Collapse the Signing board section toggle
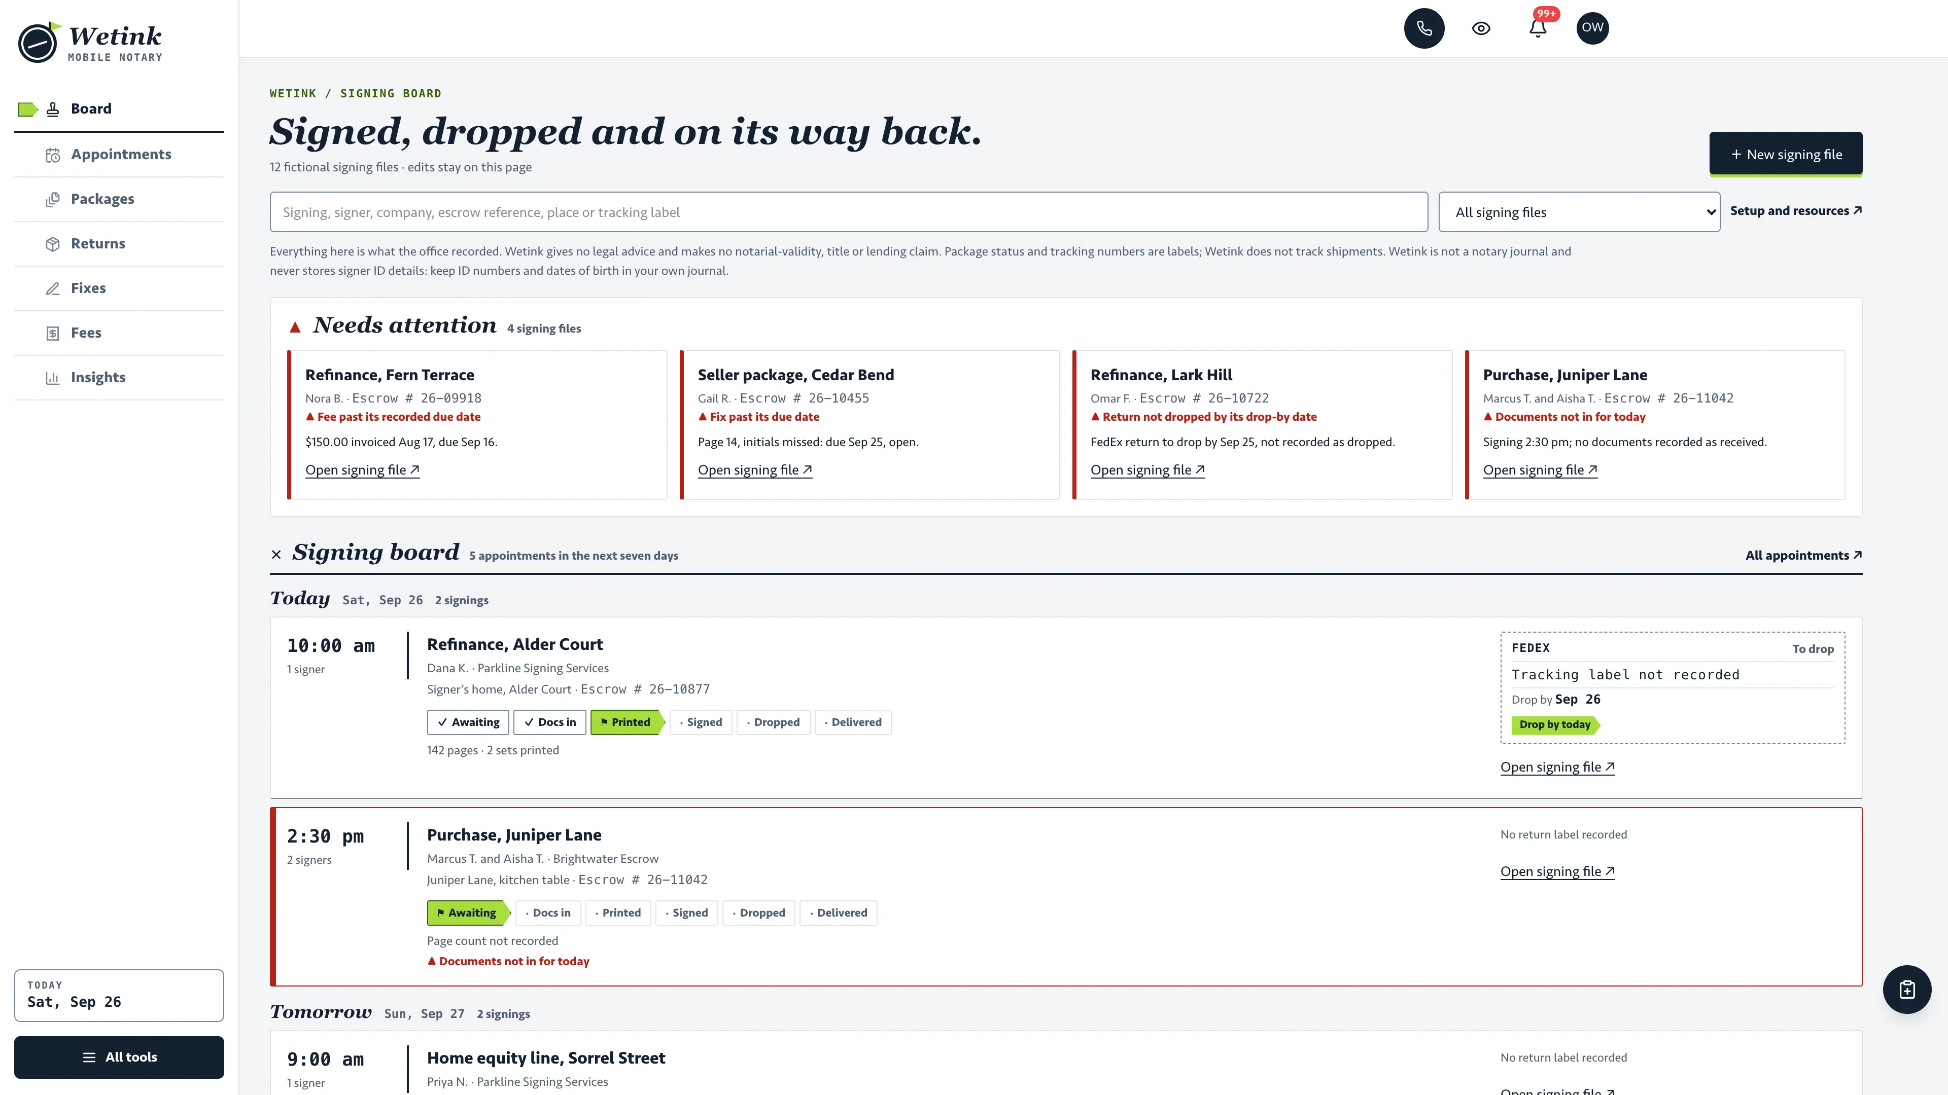 coord(276,555)
